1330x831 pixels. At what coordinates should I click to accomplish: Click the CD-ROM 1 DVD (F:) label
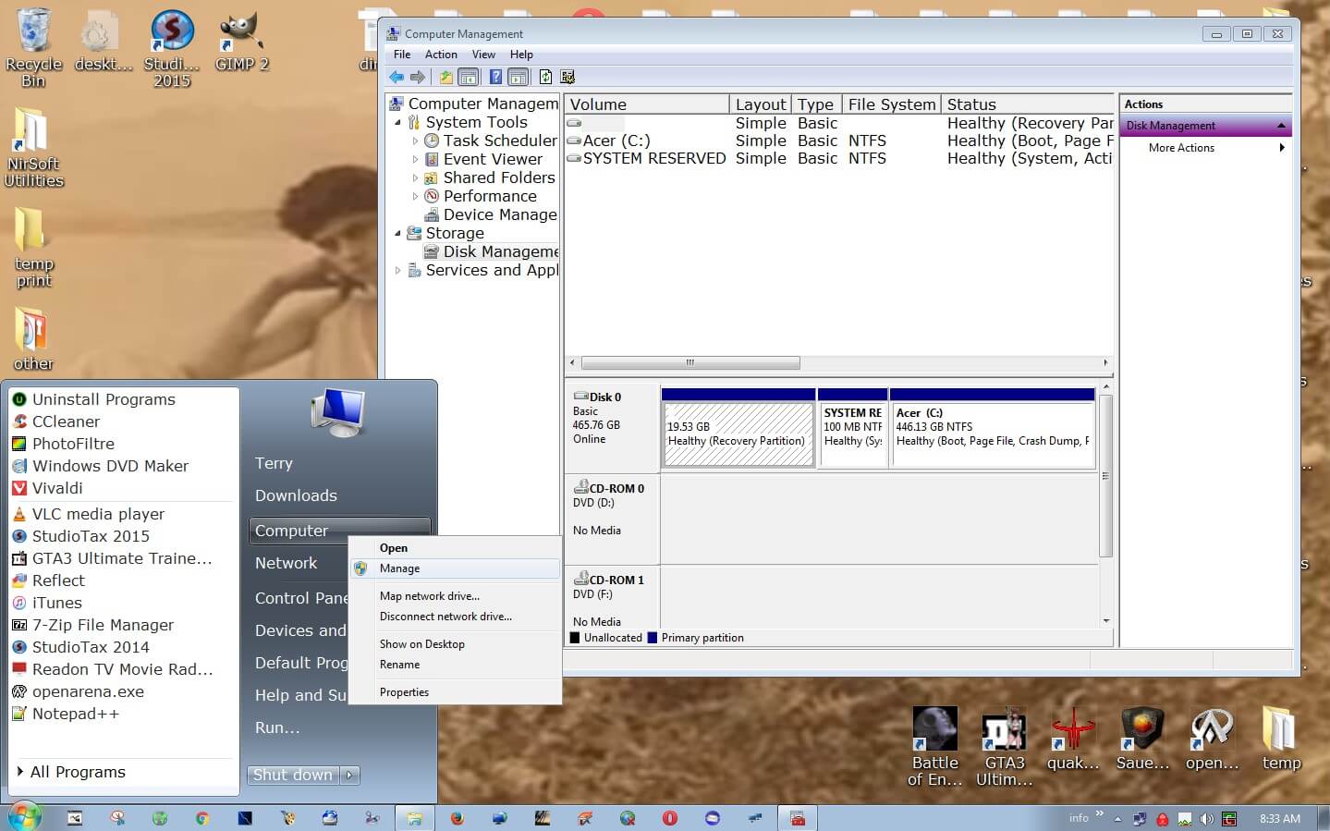(612, 598)
